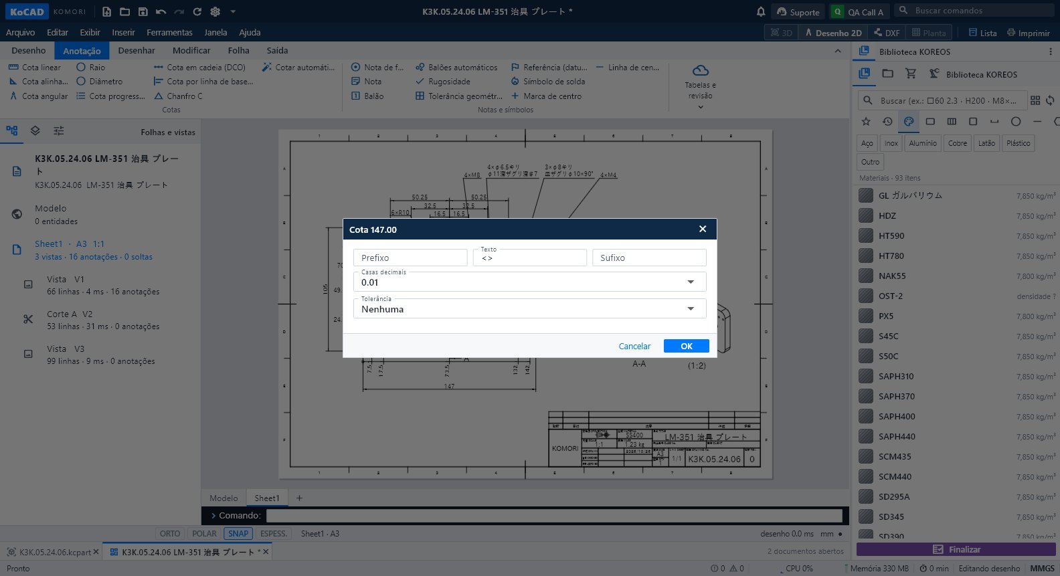Click the Prefixo input field
This screenshot has width=1060, height=576.
pos(410,258)
